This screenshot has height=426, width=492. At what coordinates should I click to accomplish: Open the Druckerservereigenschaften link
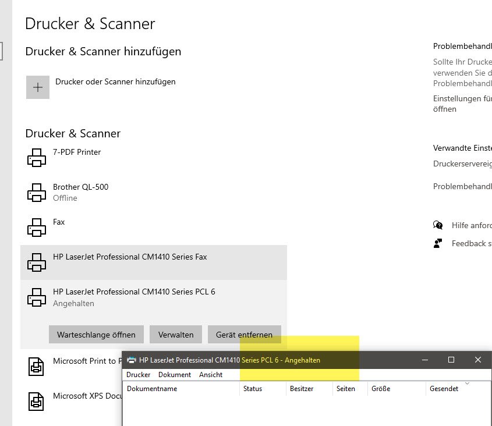click(x=462, y=164)
